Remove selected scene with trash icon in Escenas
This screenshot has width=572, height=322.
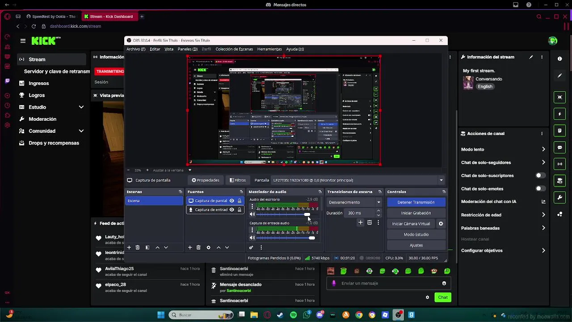coord(138,247)
